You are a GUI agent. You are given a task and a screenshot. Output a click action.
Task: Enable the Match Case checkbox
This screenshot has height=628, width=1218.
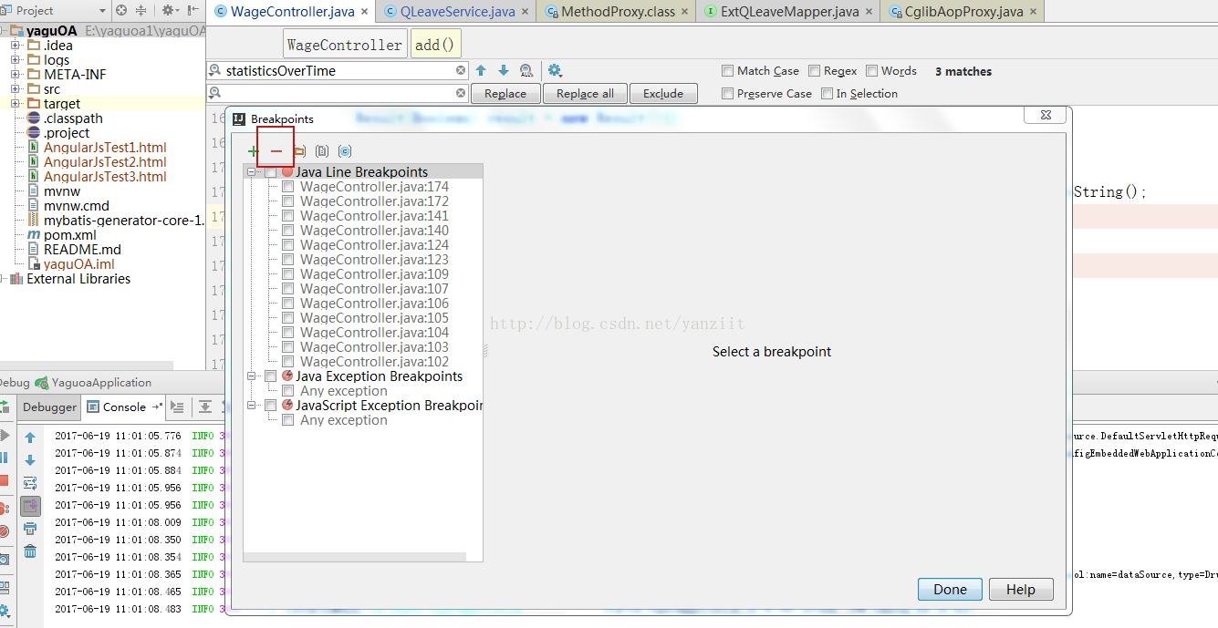(727, 71)
